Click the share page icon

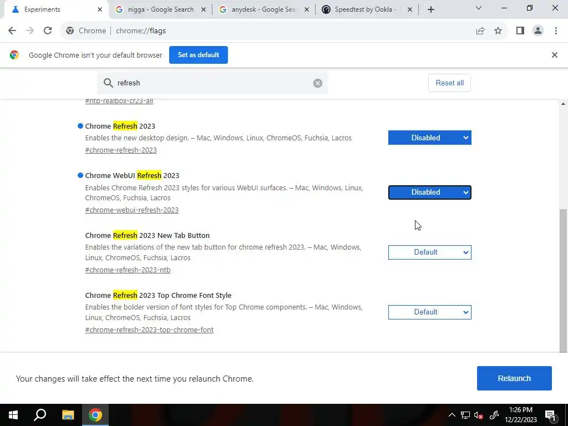coord(480,31)
